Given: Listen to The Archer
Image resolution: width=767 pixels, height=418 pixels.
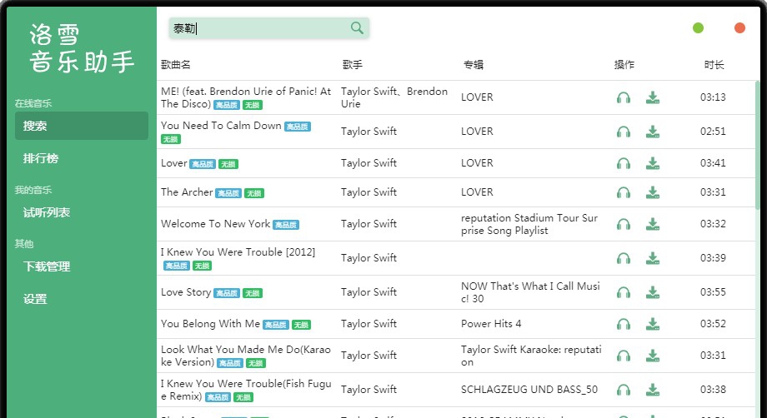Looking at the screenshot, I should [x=624, y=193].
